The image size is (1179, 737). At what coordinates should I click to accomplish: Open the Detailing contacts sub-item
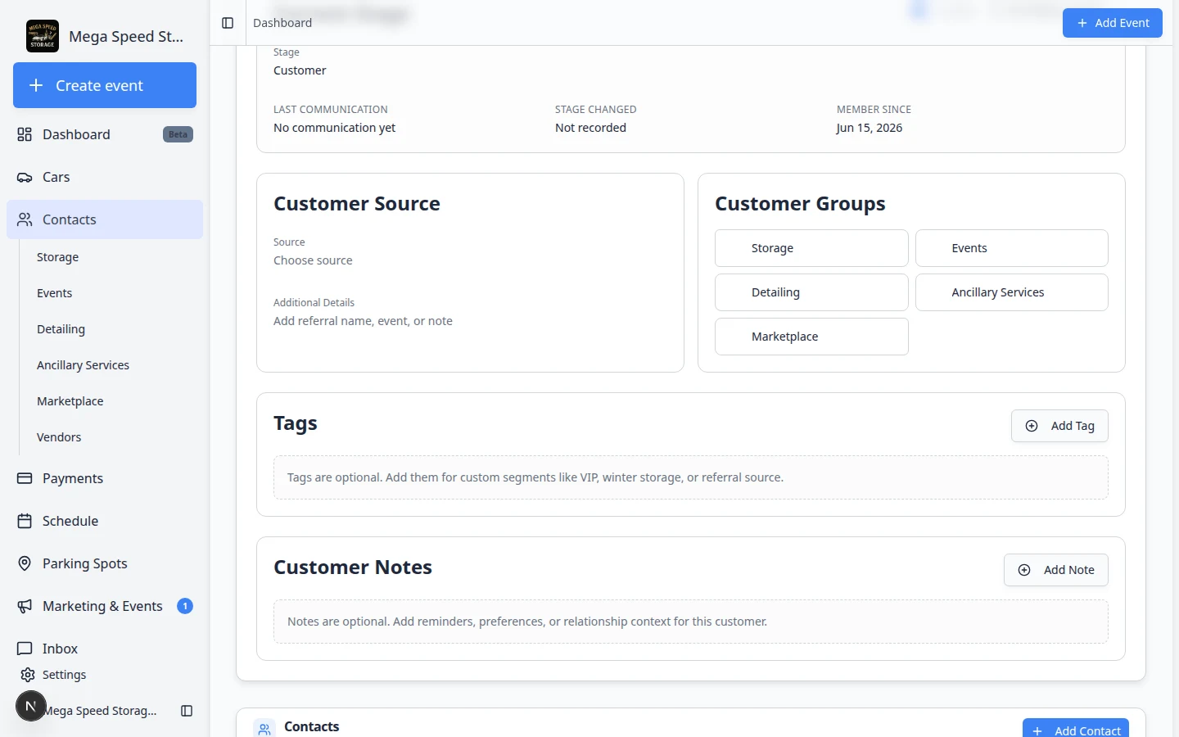coord(61,329)
